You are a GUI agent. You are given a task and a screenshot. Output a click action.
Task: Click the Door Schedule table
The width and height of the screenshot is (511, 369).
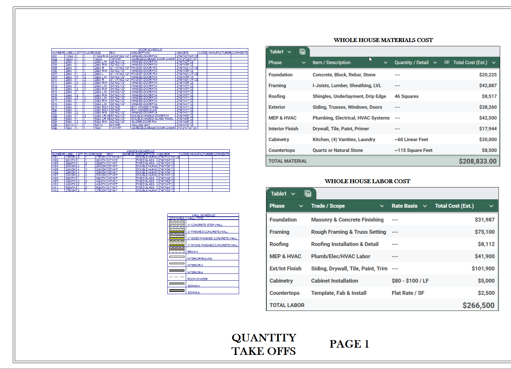[150, 89]
